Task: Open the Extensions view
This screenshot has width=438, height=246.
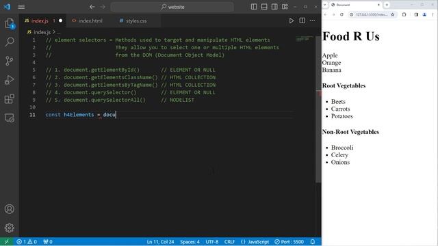Action: click(10, 98)
